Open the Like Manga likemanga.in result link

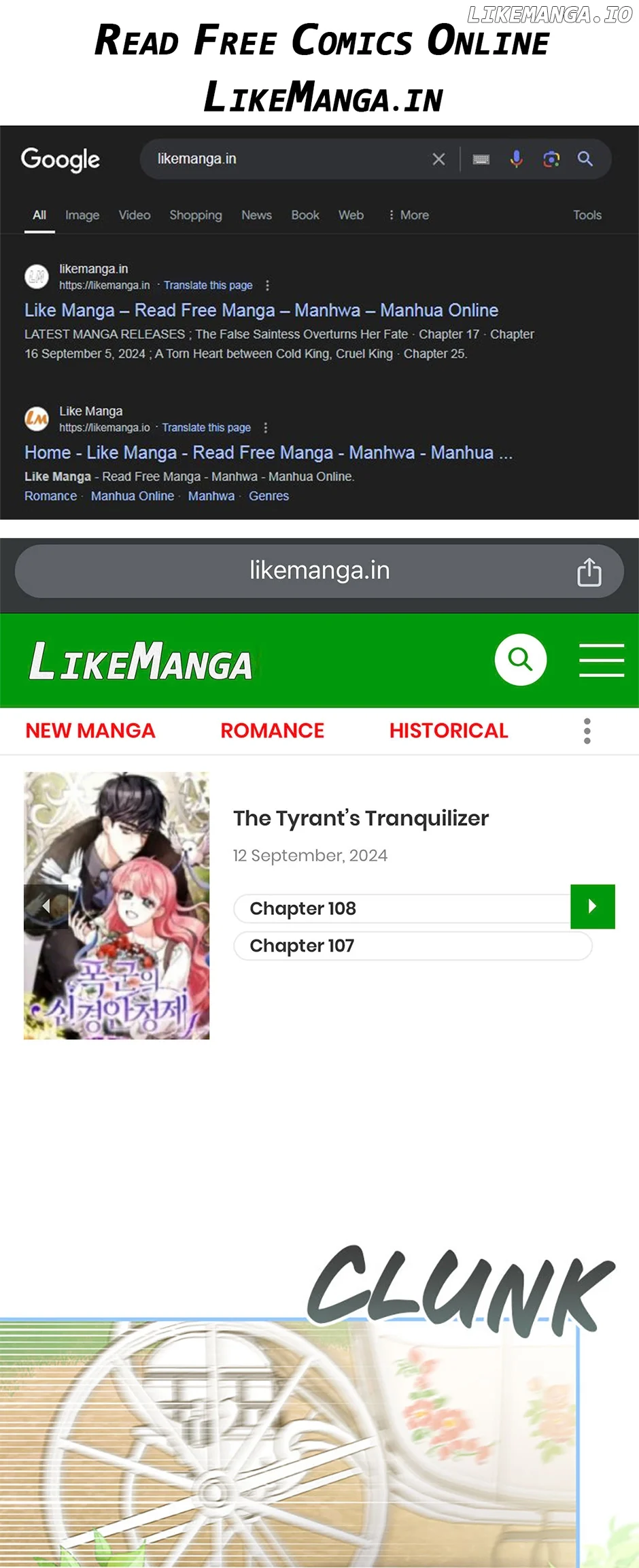coord(262,310)
